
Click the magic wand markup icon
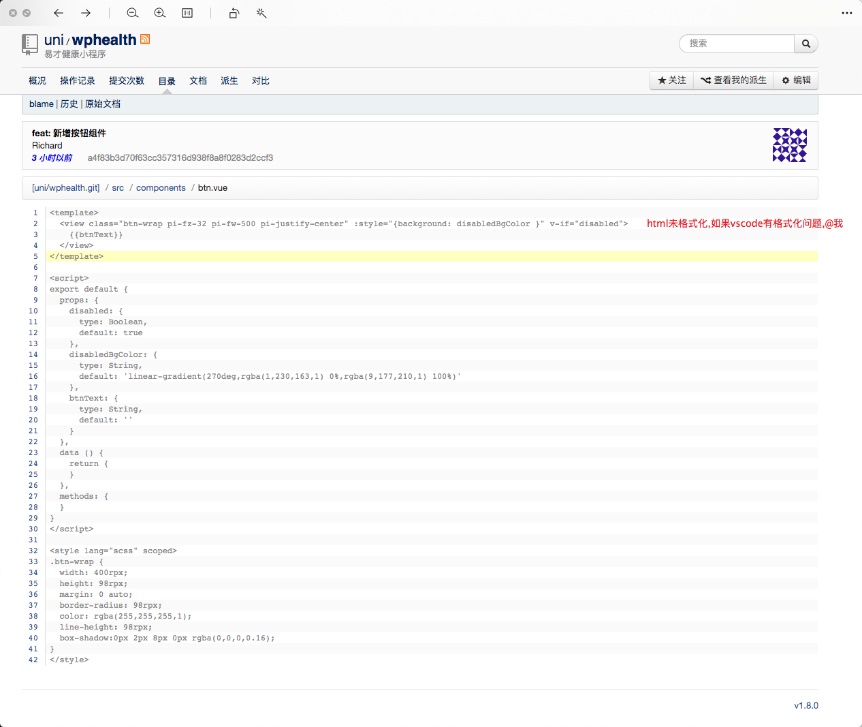tap(261, 13)
